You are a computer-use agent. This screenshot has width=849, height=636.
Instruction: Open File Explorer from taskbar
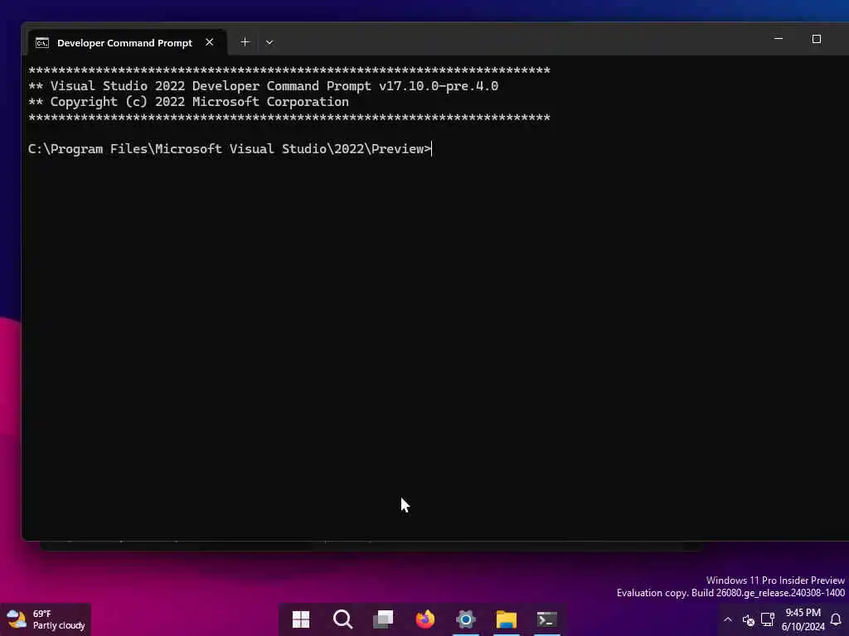(x=507, y=619)
